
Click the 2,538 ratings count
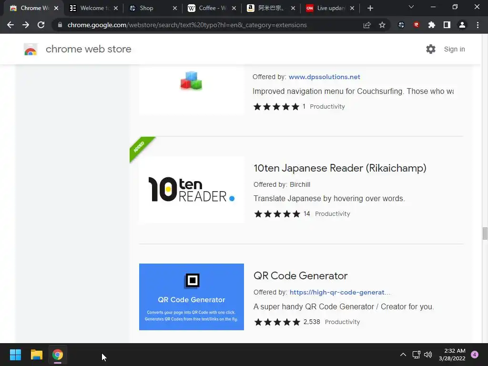click(x=312, y=322)
